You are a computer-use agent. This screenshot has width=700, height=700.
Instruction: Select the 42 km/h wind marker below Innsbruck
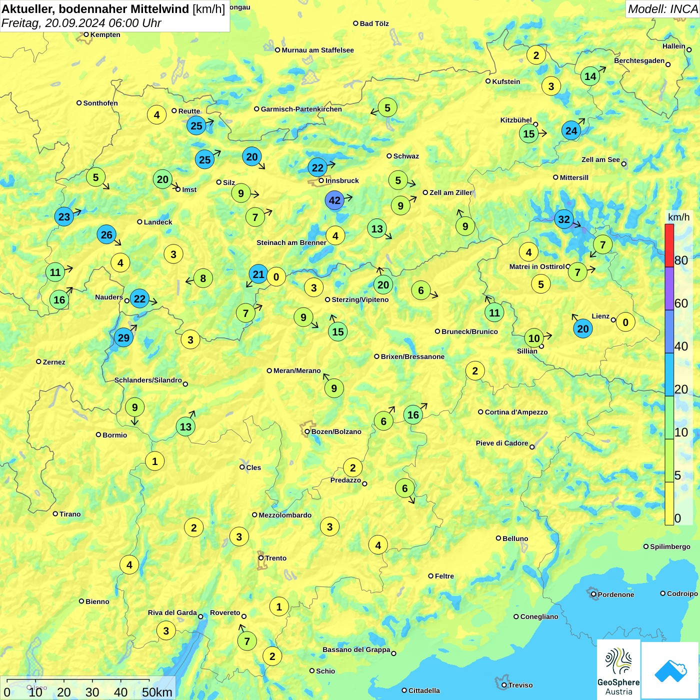coord(334,200)
